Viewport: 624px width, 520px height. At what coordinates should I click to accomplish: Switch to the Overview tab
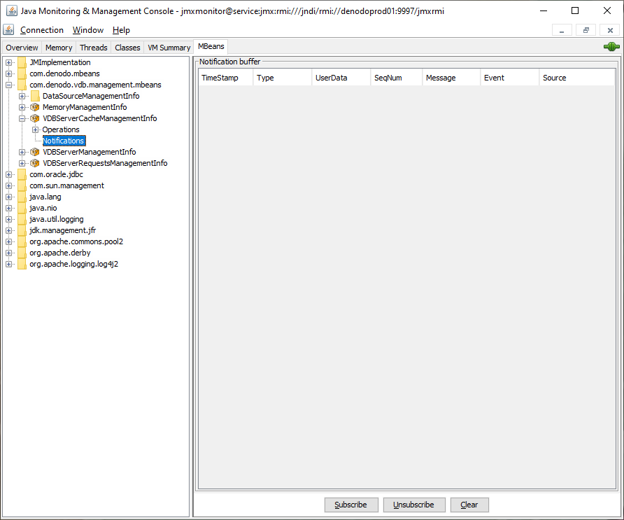[x=22, y=48]
